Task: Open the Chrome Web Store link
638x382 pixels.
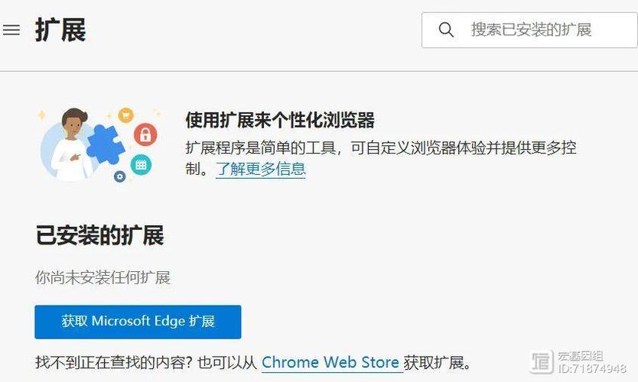Action: click(330, 362)
